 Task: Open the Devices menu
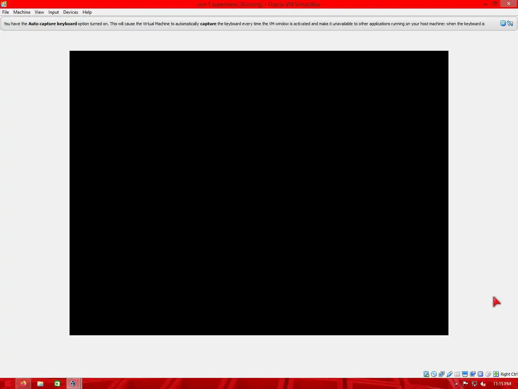click(71, 12)
